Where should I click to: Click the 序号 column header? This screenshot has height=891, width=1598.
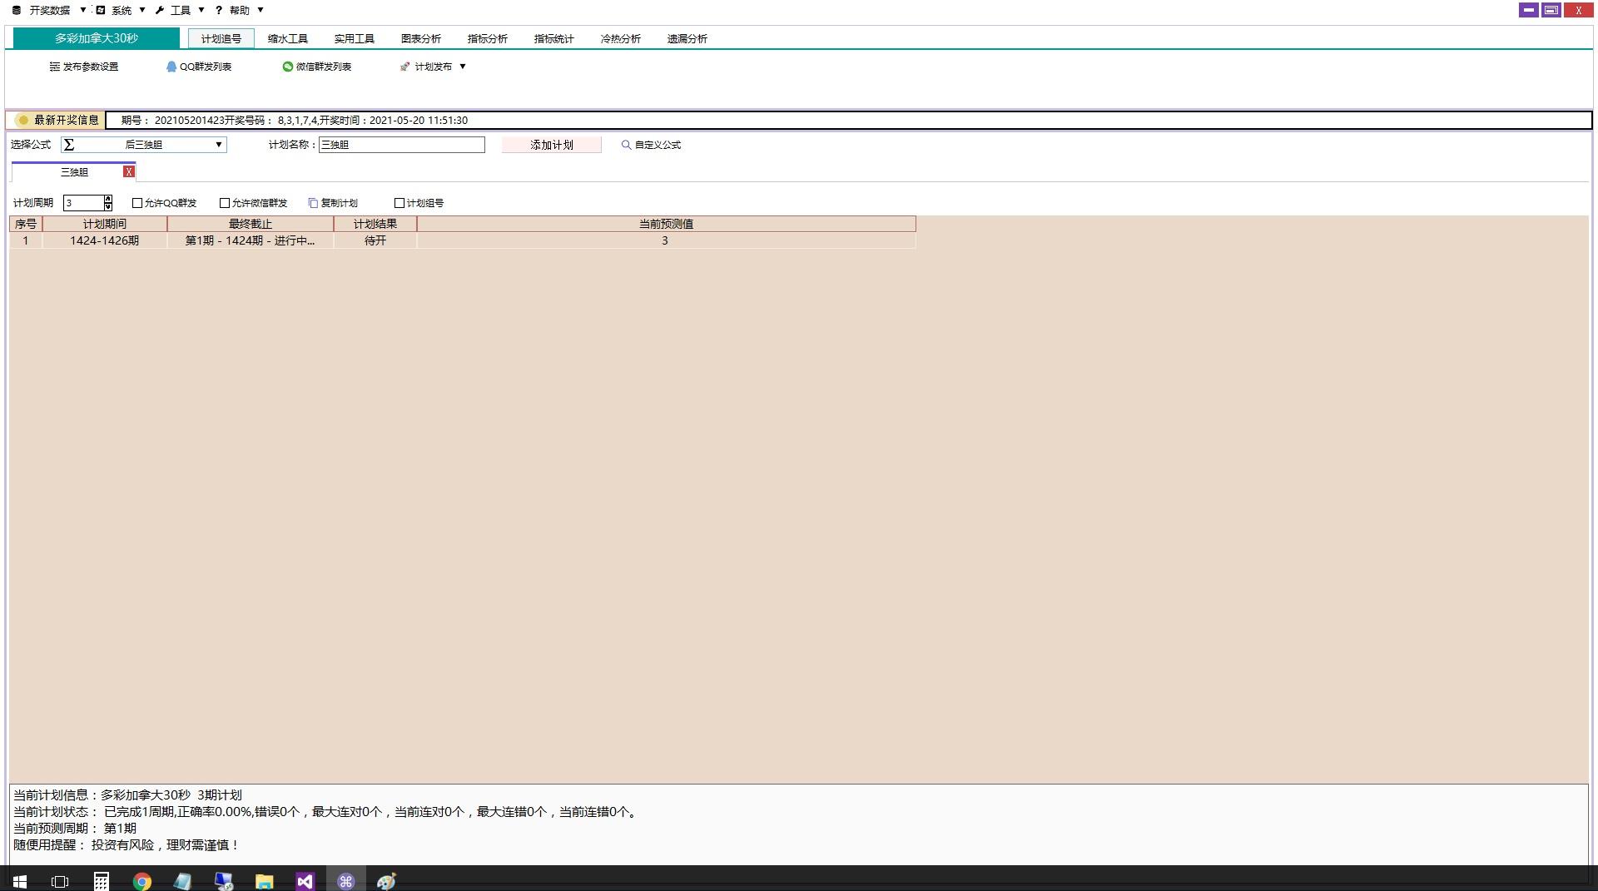26,224
